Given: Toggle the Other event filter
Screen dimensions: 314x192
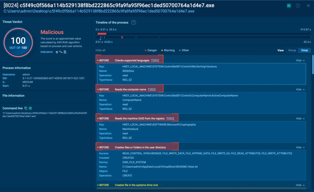Looking at the screenshot, I should 184,50.
